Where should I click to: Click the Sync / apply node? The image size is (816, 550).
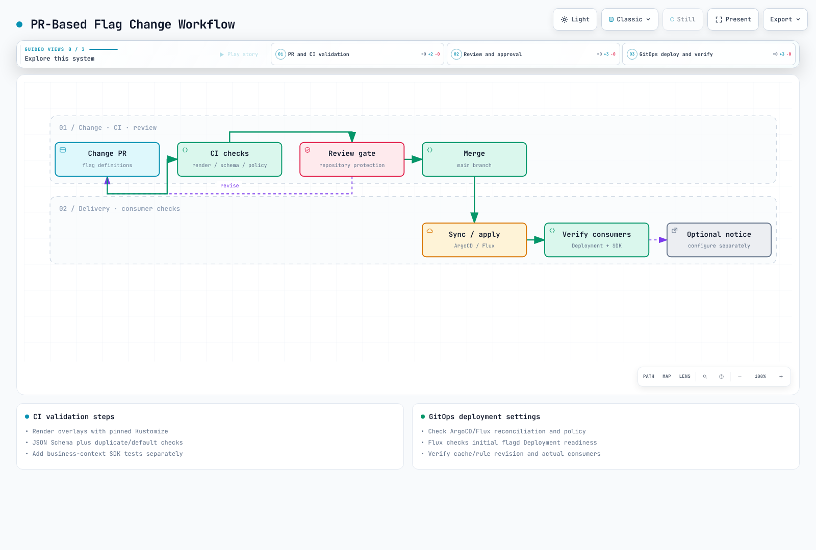474,240
